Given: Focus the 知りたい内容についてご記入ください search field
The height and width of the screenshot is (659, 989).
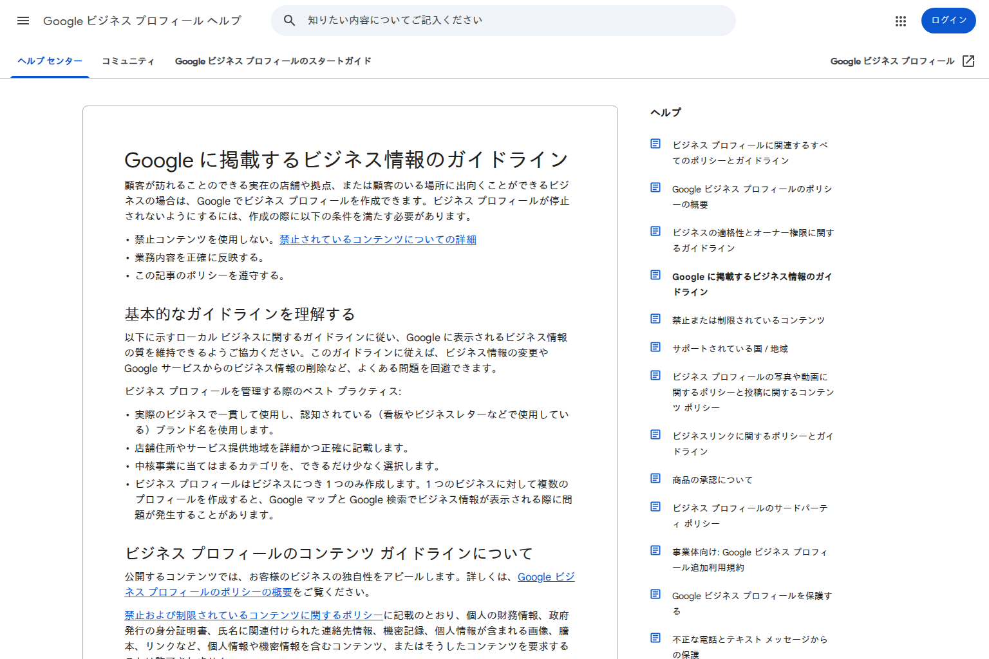Looking at the screenshot, I should 504,21.
